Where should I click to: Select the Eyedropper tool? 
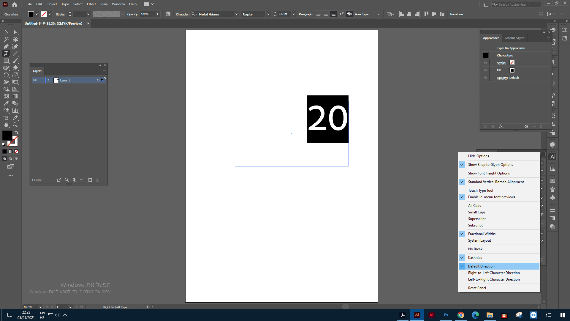pos(6,103)
